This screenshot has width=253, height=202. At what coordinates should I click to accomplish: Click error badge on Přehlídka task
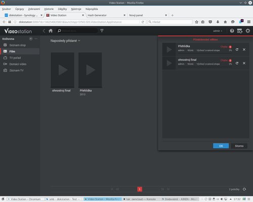[x=230, y=47]
